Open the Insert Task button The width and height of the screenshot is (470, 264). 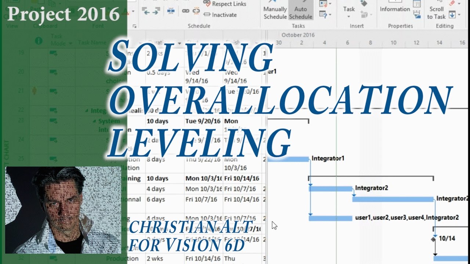click(x=349, y=10)
